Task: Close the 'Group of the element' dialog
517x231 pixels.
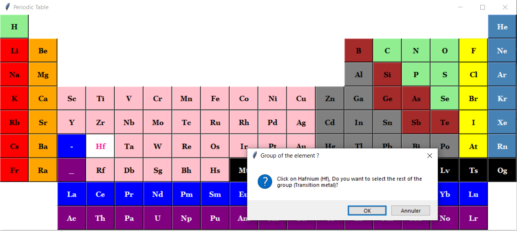Action: pos(429,156)
